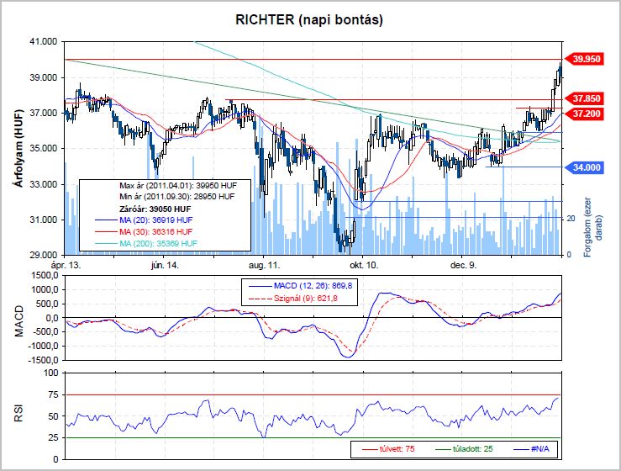Click the 75 RSI axis label
The image size is (621, 471).
click(54, 394)
